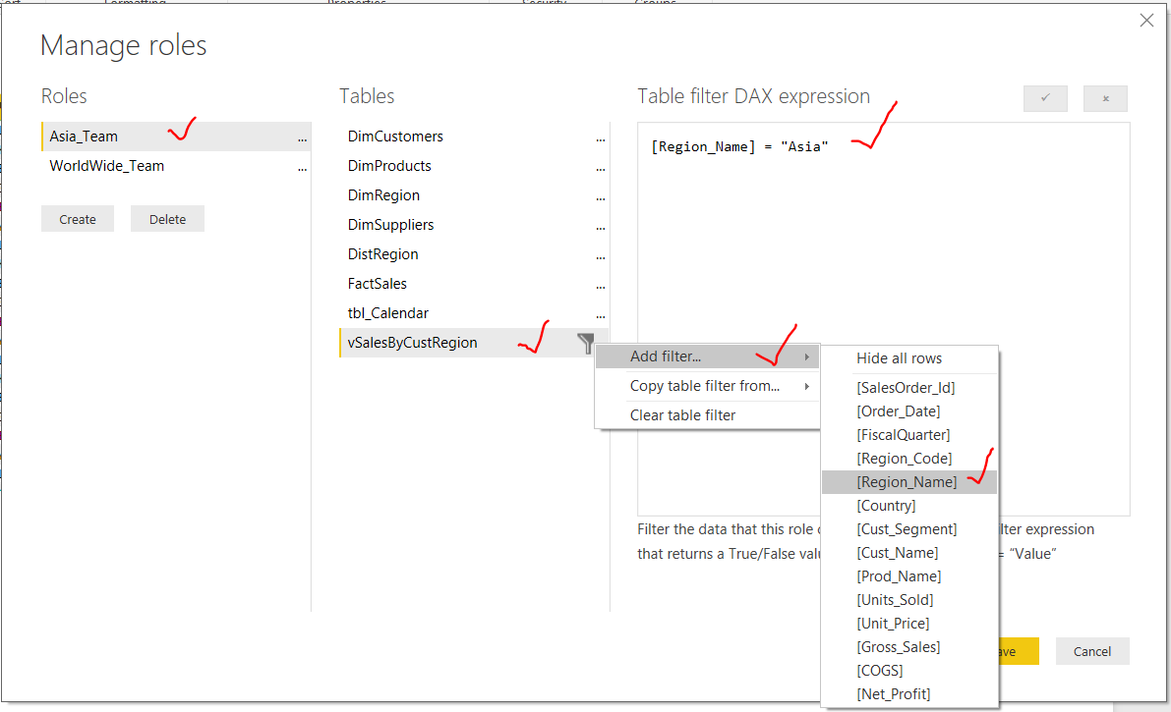
Task: Click the Delete role button
Action: [167, 218]
